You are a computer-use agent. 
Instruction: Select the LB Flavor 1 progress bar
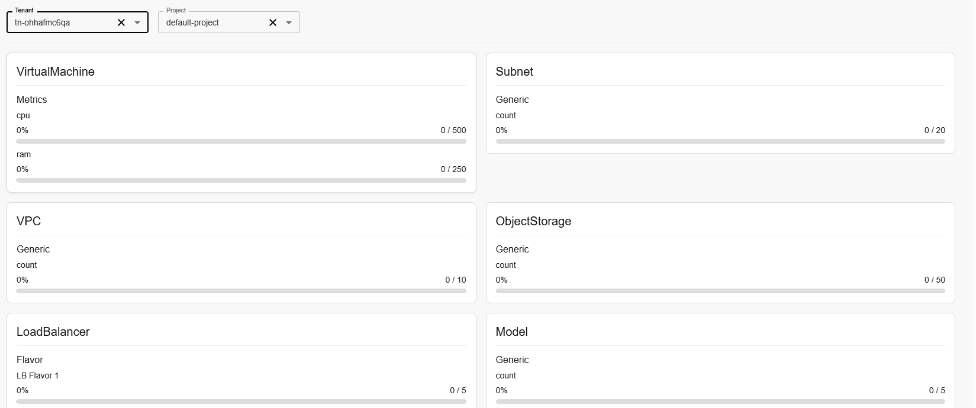click(241, 401)
